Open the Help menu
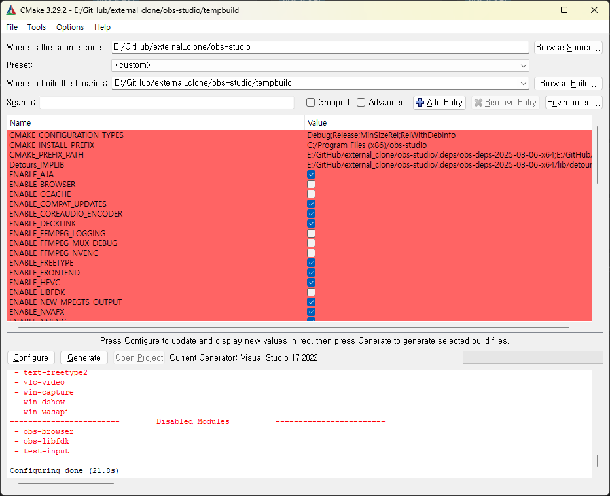The height and width of the screenshot is (496, 610). [102, 27]
